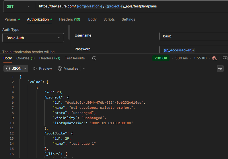Viewport: 228px width, 159px height.
Task: Click the id value 28
Action: 59,92
